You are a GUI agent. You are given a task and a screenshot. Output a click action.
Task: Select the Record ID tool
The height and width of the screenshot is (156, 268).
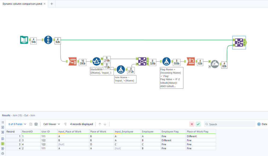(48, 40)
